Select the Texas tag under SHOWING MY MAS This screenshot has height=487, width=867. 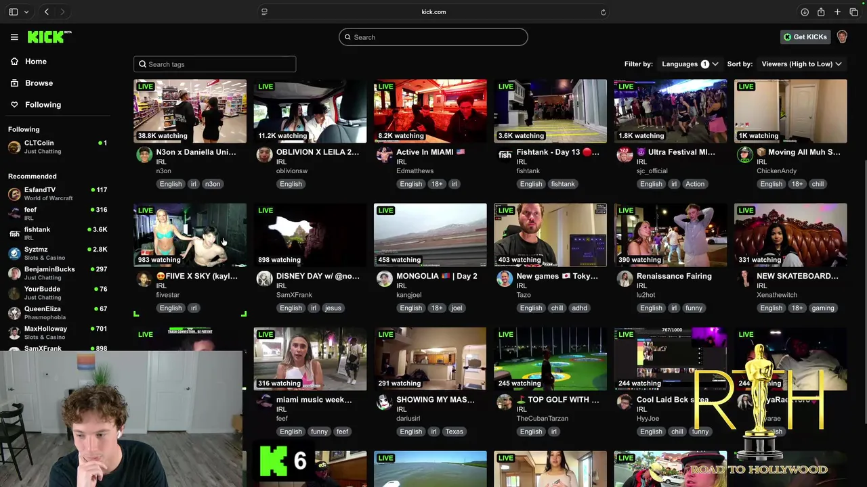pyautogui.click(x=454, y=432)
